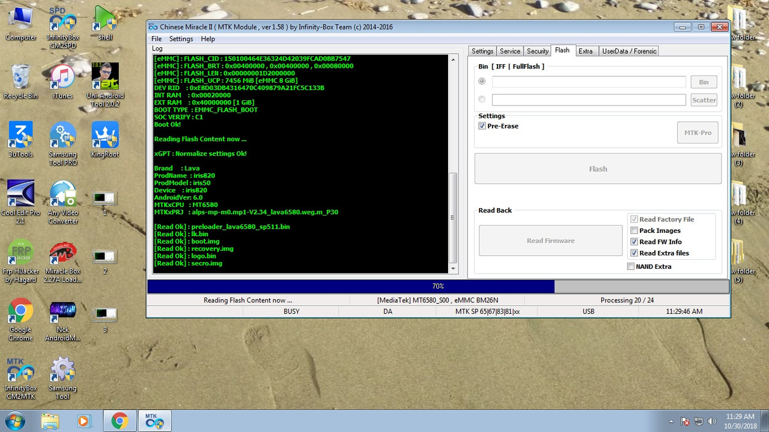Open media player from taskbar
Image resolution: width=769 pixels, height=432 pixels.
tap(84, 421)
